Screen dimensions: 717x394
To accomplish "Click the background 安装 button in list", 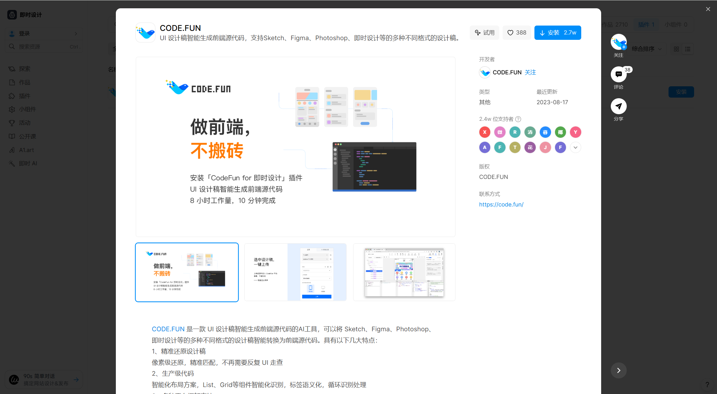I will pos(681,92).
